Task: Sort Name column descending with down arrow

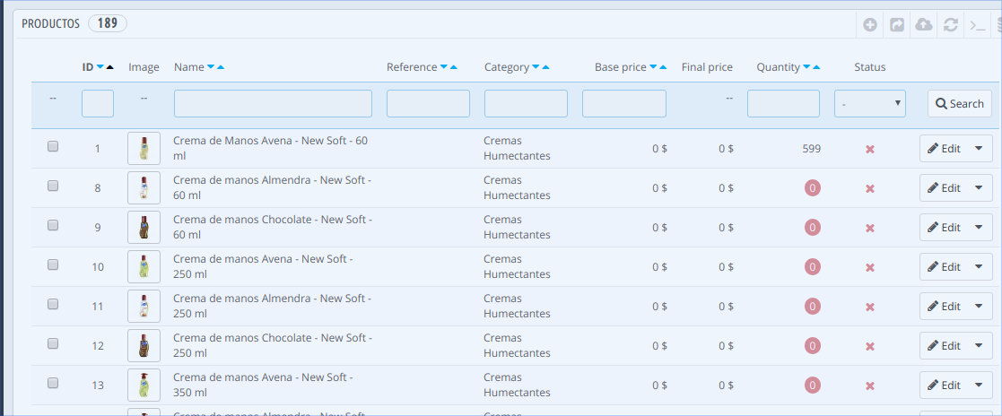Action: [x=211, y=67]
